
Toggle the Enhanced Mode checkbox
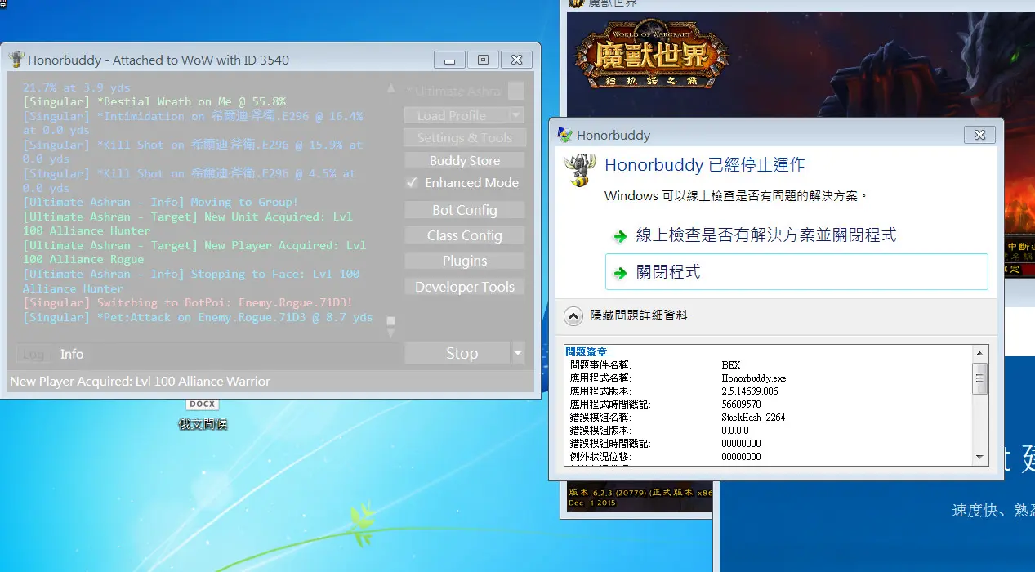coord(413,183)
